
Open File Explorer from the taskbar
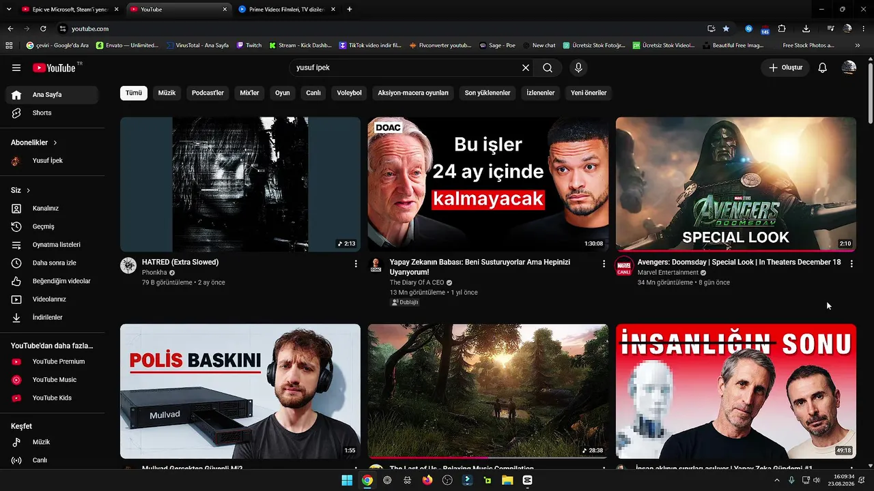coord(507,480)
